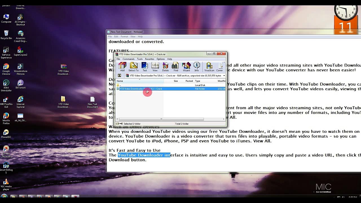Click the VirusScan toolbar icon
361x203 pixels.
209,67
